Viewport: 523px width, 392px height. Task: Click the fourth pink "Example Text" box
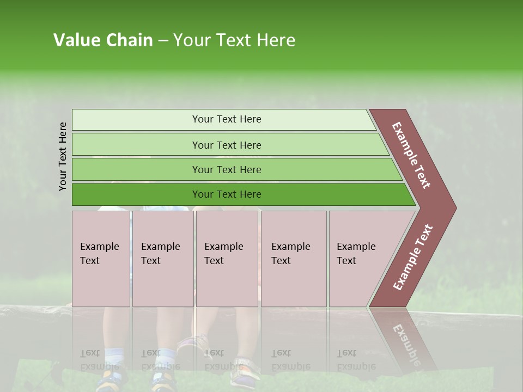click(x=294, y=259)
